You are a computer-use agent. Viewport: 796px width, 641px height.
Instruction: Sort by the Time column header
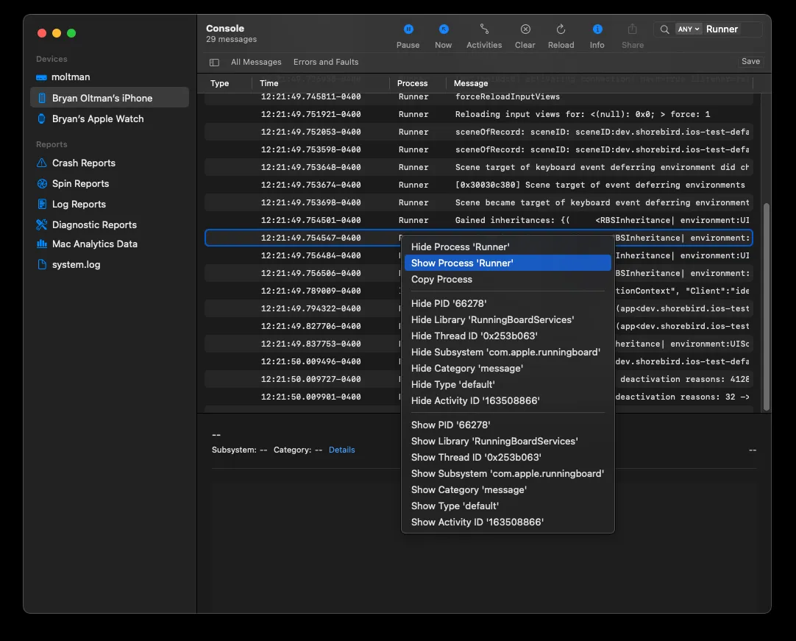[269, 83]
